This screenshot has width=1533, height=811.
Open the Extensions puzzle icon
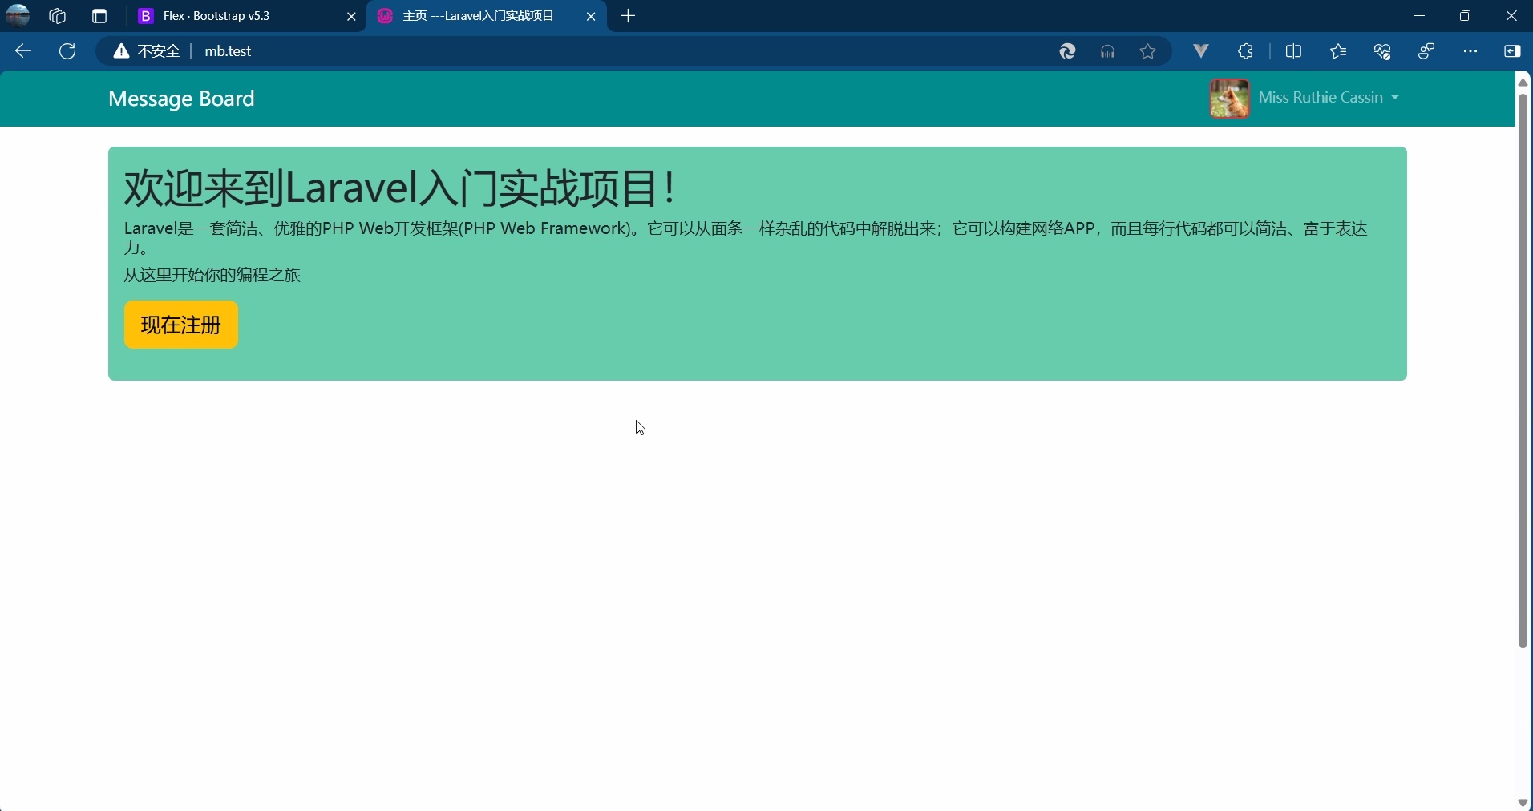1245,51
